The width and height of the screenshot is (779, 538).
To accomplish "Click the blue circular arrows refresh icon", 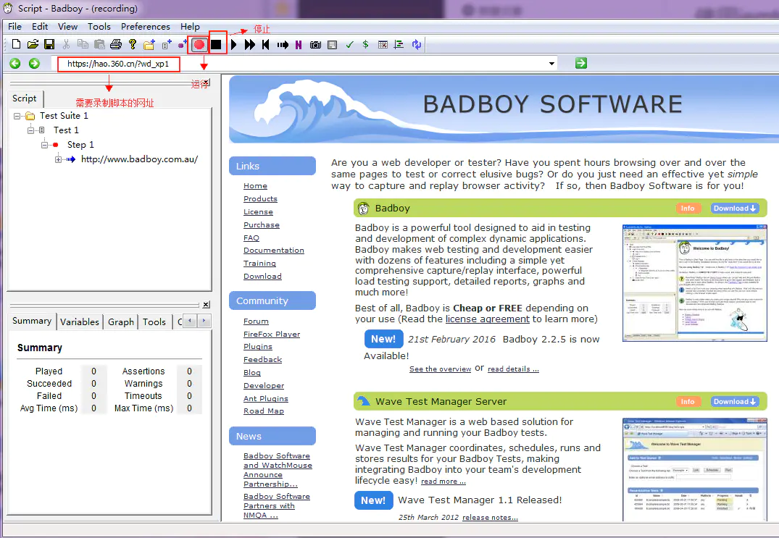I will pos(417,45).
